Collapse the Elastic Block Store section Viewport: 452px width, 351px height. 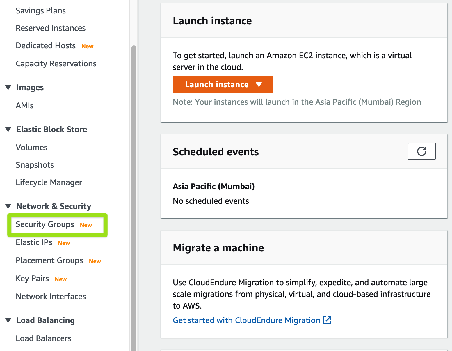pyautogui.click(x=8, y=129)
